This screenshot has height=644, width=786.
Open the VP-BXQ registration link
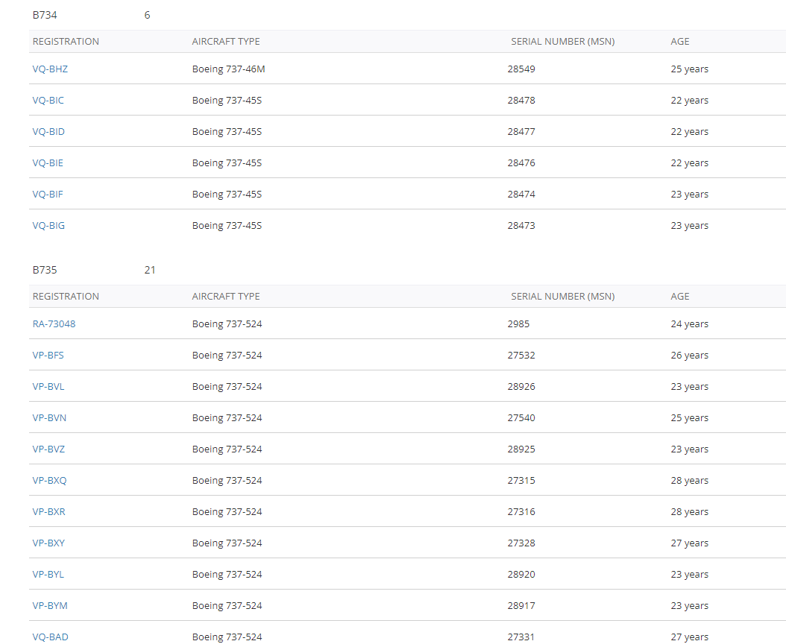(50, 481)
